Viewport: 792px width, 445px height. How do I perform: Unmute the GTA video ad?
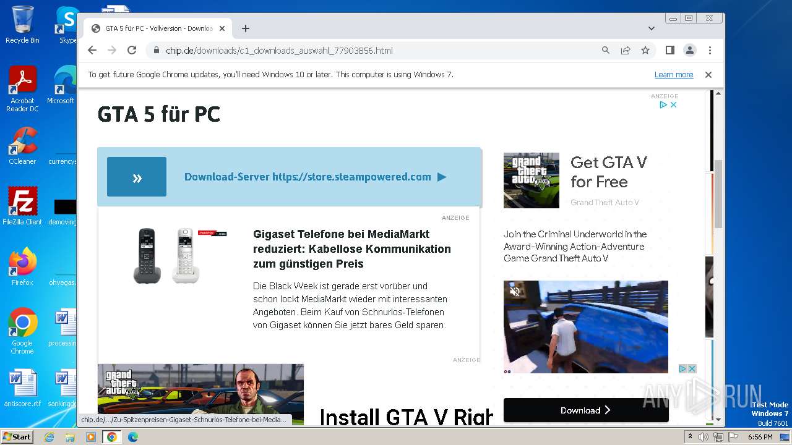tap(514, 292)
